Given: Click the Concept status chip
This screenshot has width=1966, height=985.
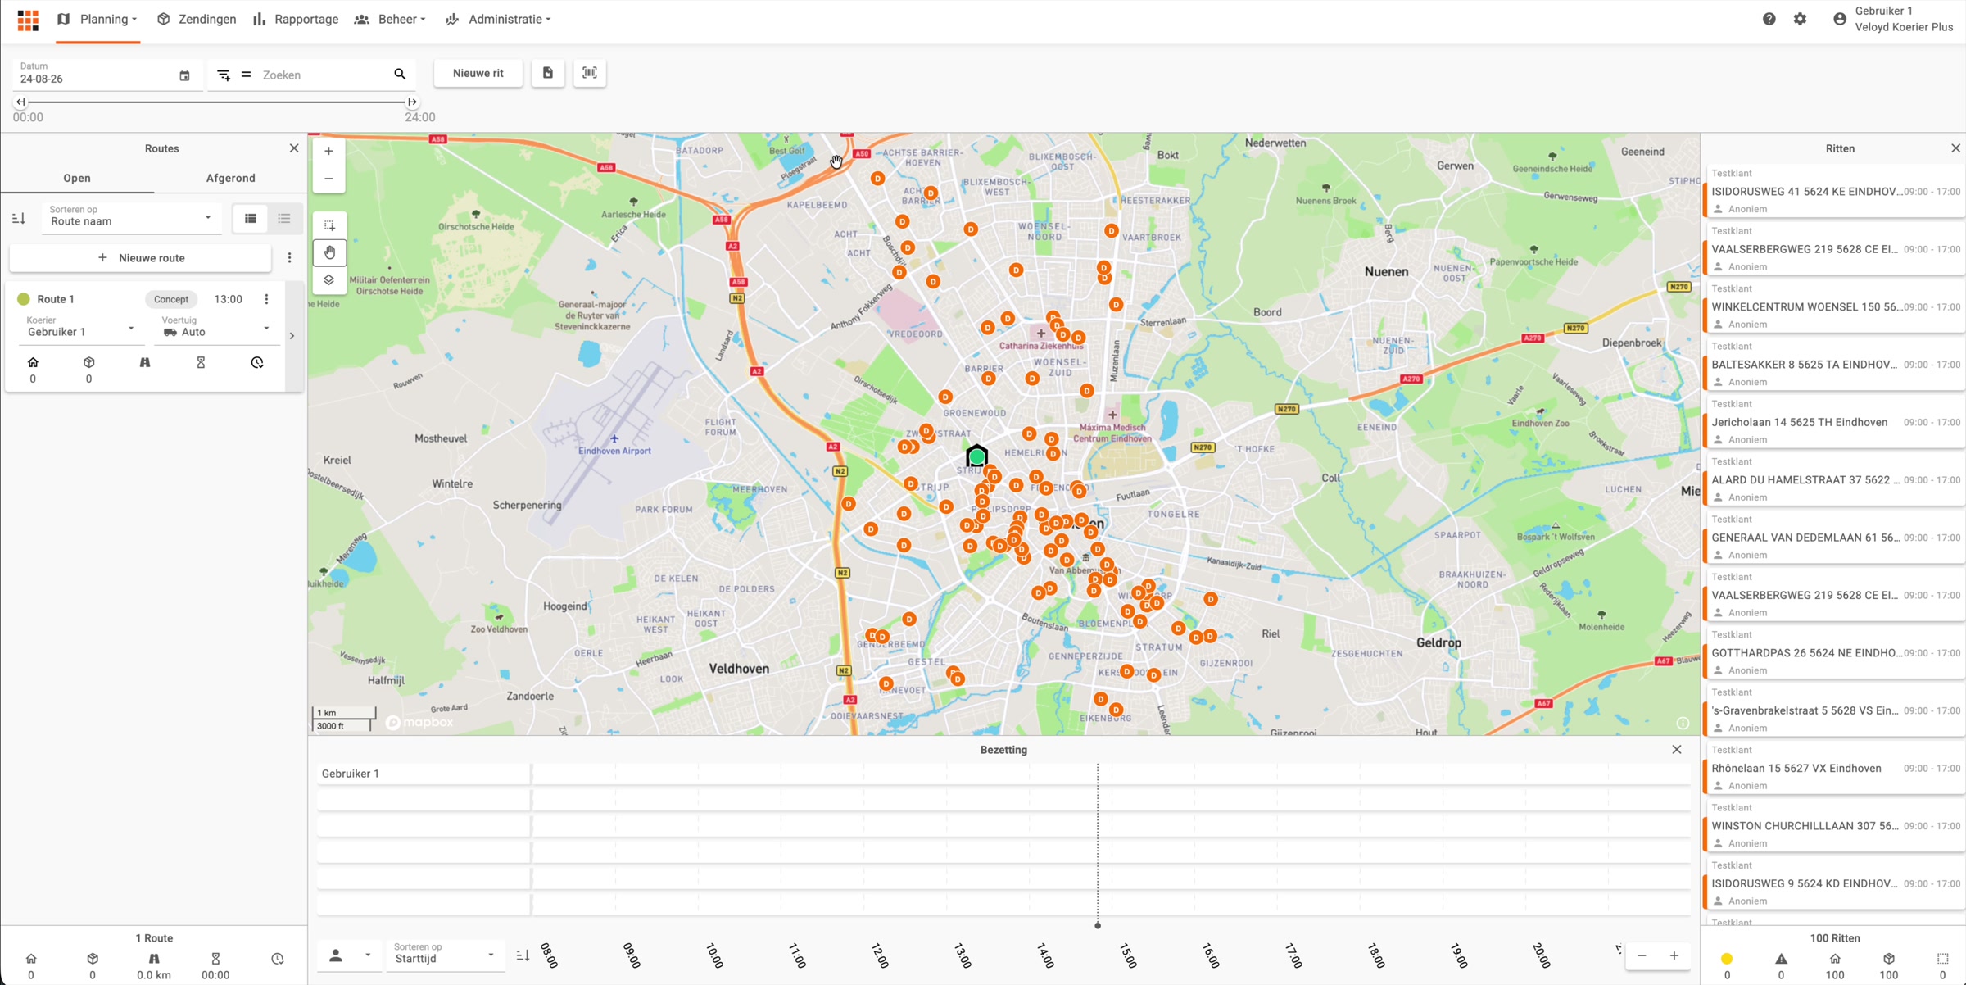Looking at the screenshot, I should pos(171,299).
